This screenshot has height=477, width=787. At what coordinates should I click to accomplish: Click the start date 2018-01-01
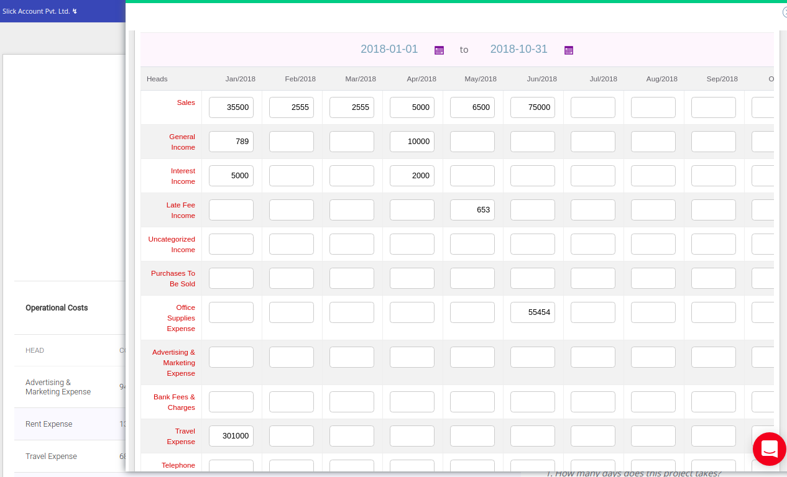coord(389,49)
